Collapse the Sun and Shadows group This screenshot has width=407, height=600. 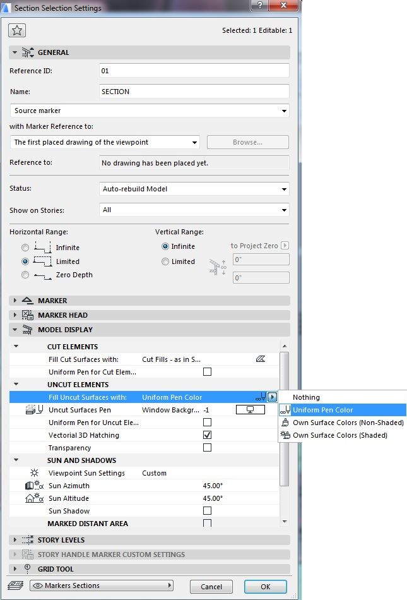click(16, 460)
